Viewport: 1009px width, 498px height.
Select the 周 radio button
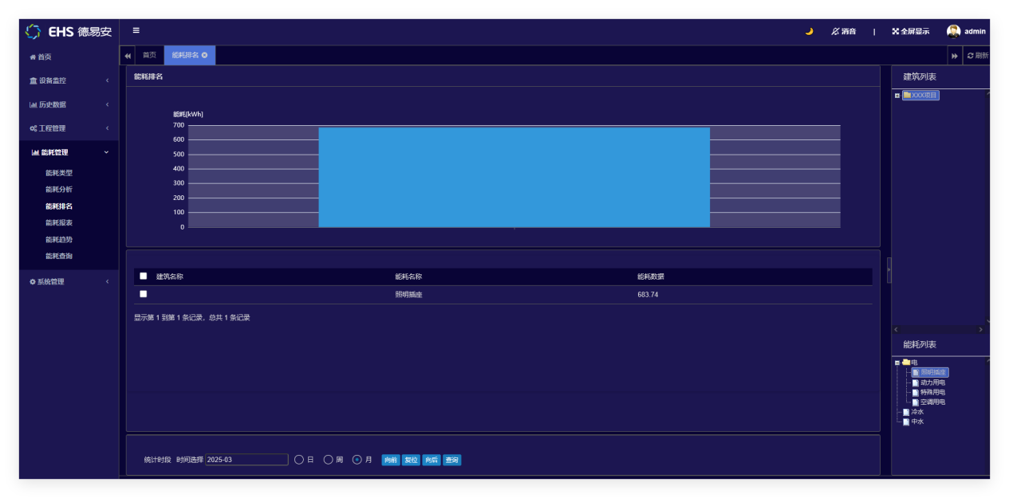[328, 460]
